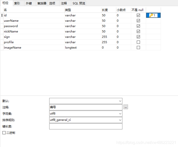Expand the 默认 dropdown
Image resolution: width=178 pixels, height=147 pixels.
pyautogui.click(x=120, y=101)
